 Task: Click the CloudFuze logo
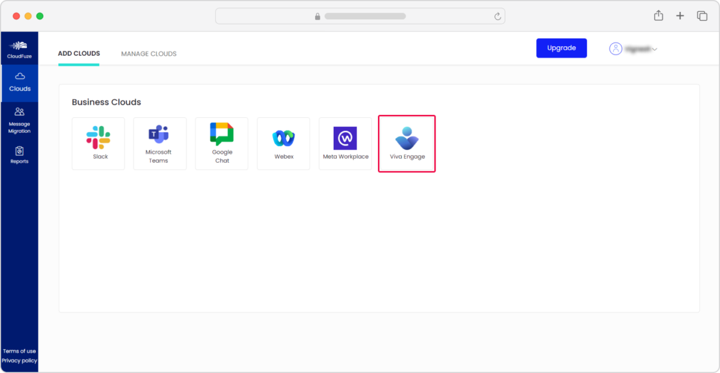[x=20, y=47]
